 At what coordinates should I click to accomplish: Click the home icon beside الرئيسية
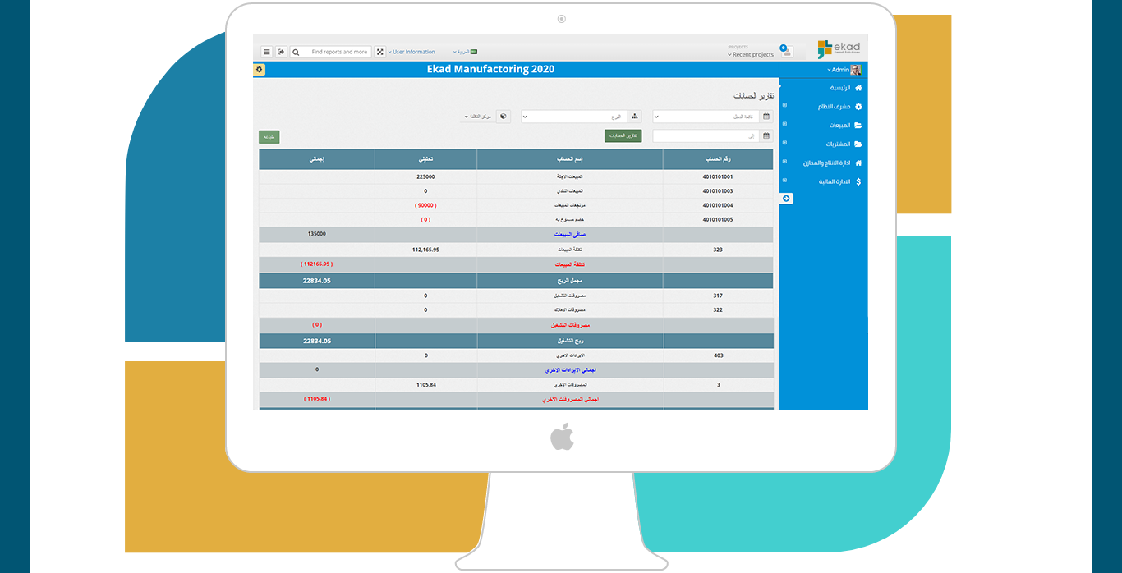[x=858, y=88]
